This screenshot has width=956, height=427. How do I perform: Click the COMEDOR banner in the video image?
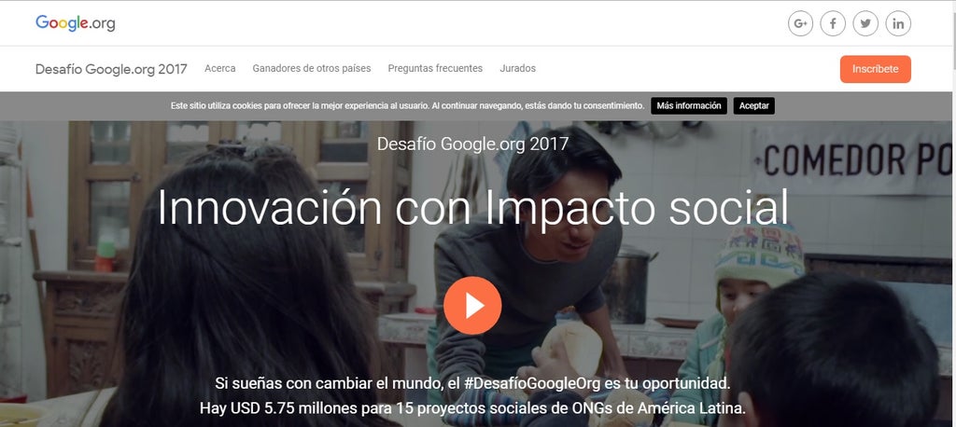coord(851,159)
